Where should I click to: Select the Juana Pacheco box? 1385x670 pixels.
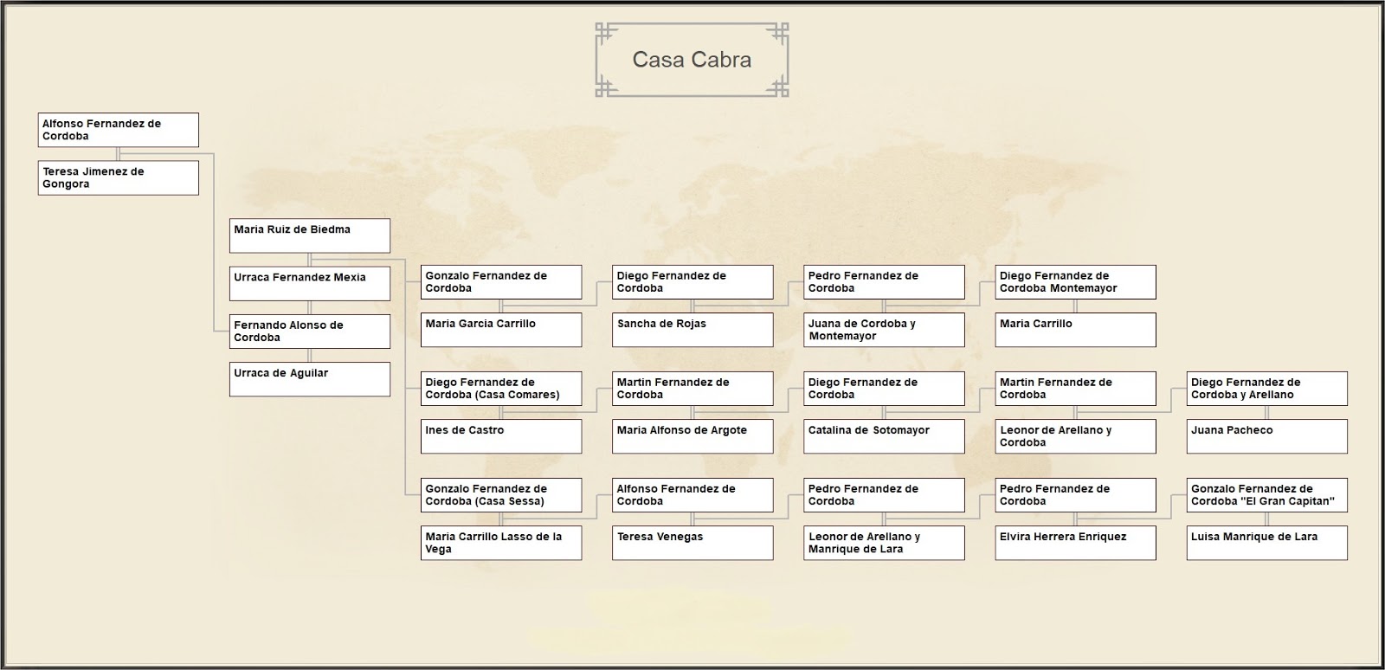[x=1266, y=435]
